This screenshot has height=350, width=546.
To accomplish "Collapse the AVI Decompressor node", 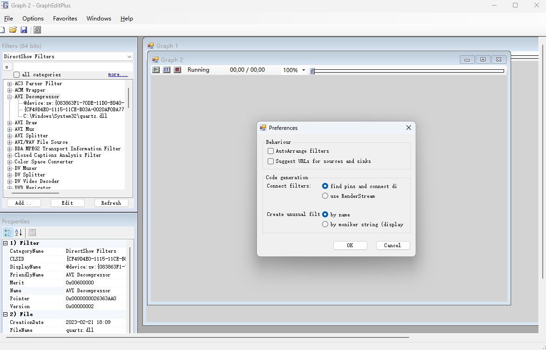I will tap(10, 97).
